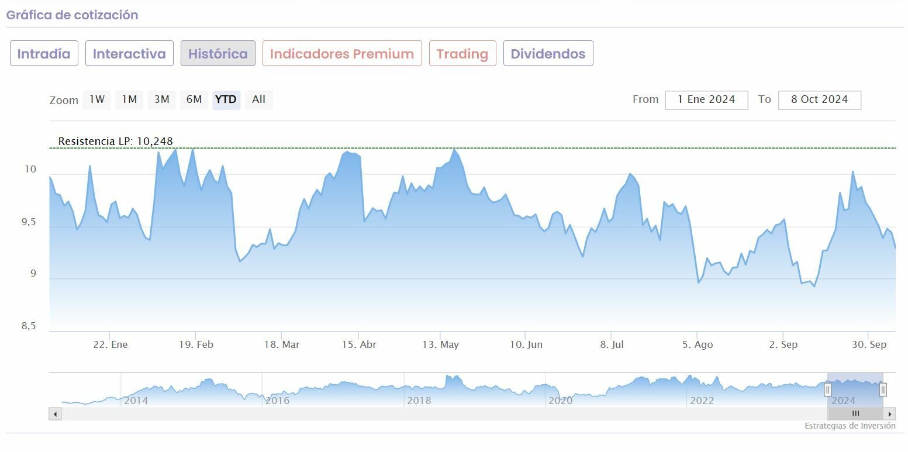Switch to the Trading tab
This screenshot has width=908, height=452.
point(462,54)
